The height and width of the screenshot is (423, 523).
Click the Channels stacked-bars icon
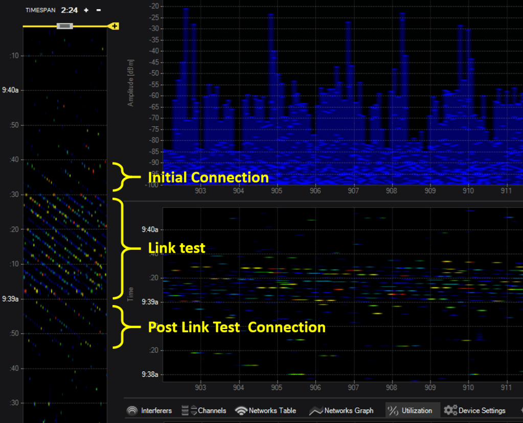point(193,410)
